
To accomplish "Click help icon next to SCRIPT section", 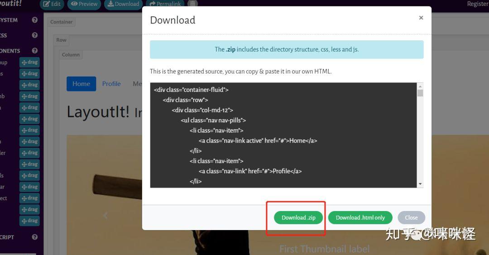I will 34,237.
